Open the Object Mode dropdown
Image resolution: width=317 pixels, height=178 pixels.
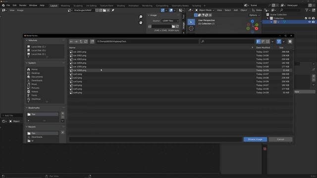[x=205, y=10]
